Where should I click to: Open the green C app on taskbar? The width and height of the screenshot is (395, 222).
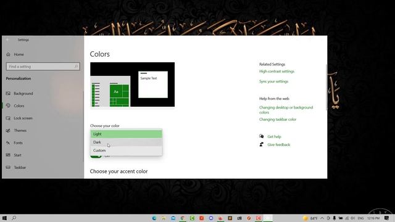click(192, 218)
